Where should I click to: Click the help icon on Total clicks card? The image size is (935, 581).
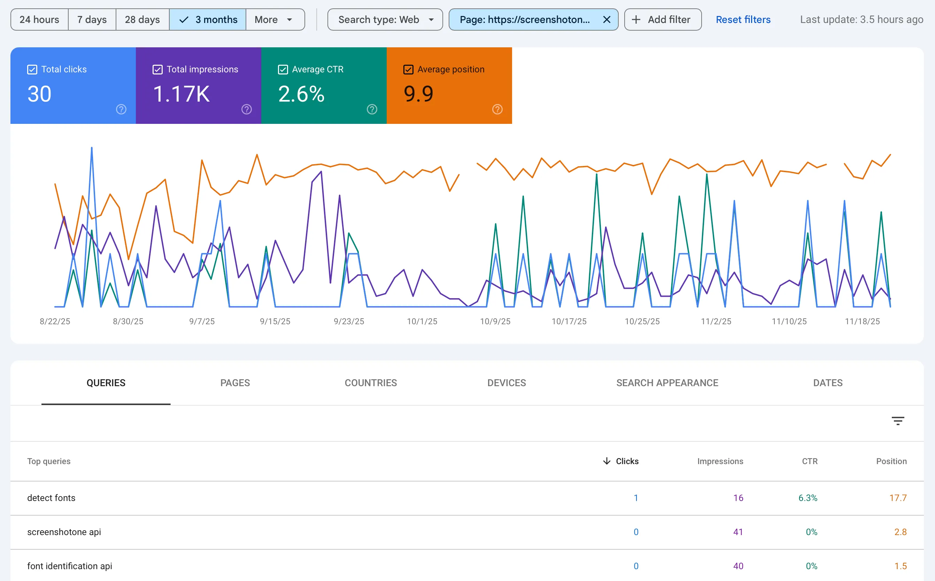point(121,109)
